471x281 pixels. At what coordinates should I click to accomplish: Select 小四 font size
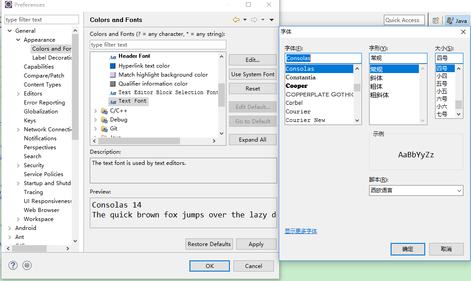[x=441, y=76]
